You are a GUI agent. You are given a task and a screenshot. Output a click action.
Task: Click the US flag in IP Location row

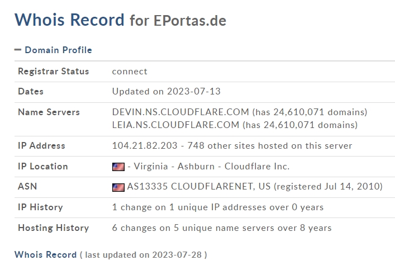point(118,167)
